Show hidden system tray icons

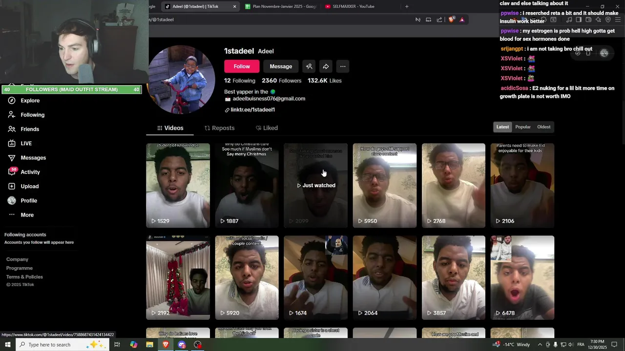540,345
